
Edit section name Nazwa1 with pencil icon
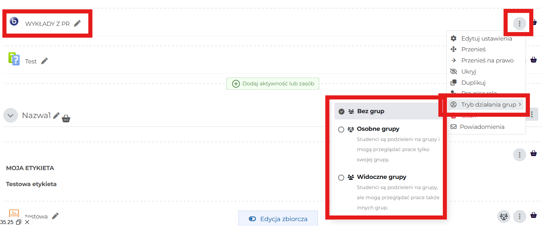[x=56, y=115]
